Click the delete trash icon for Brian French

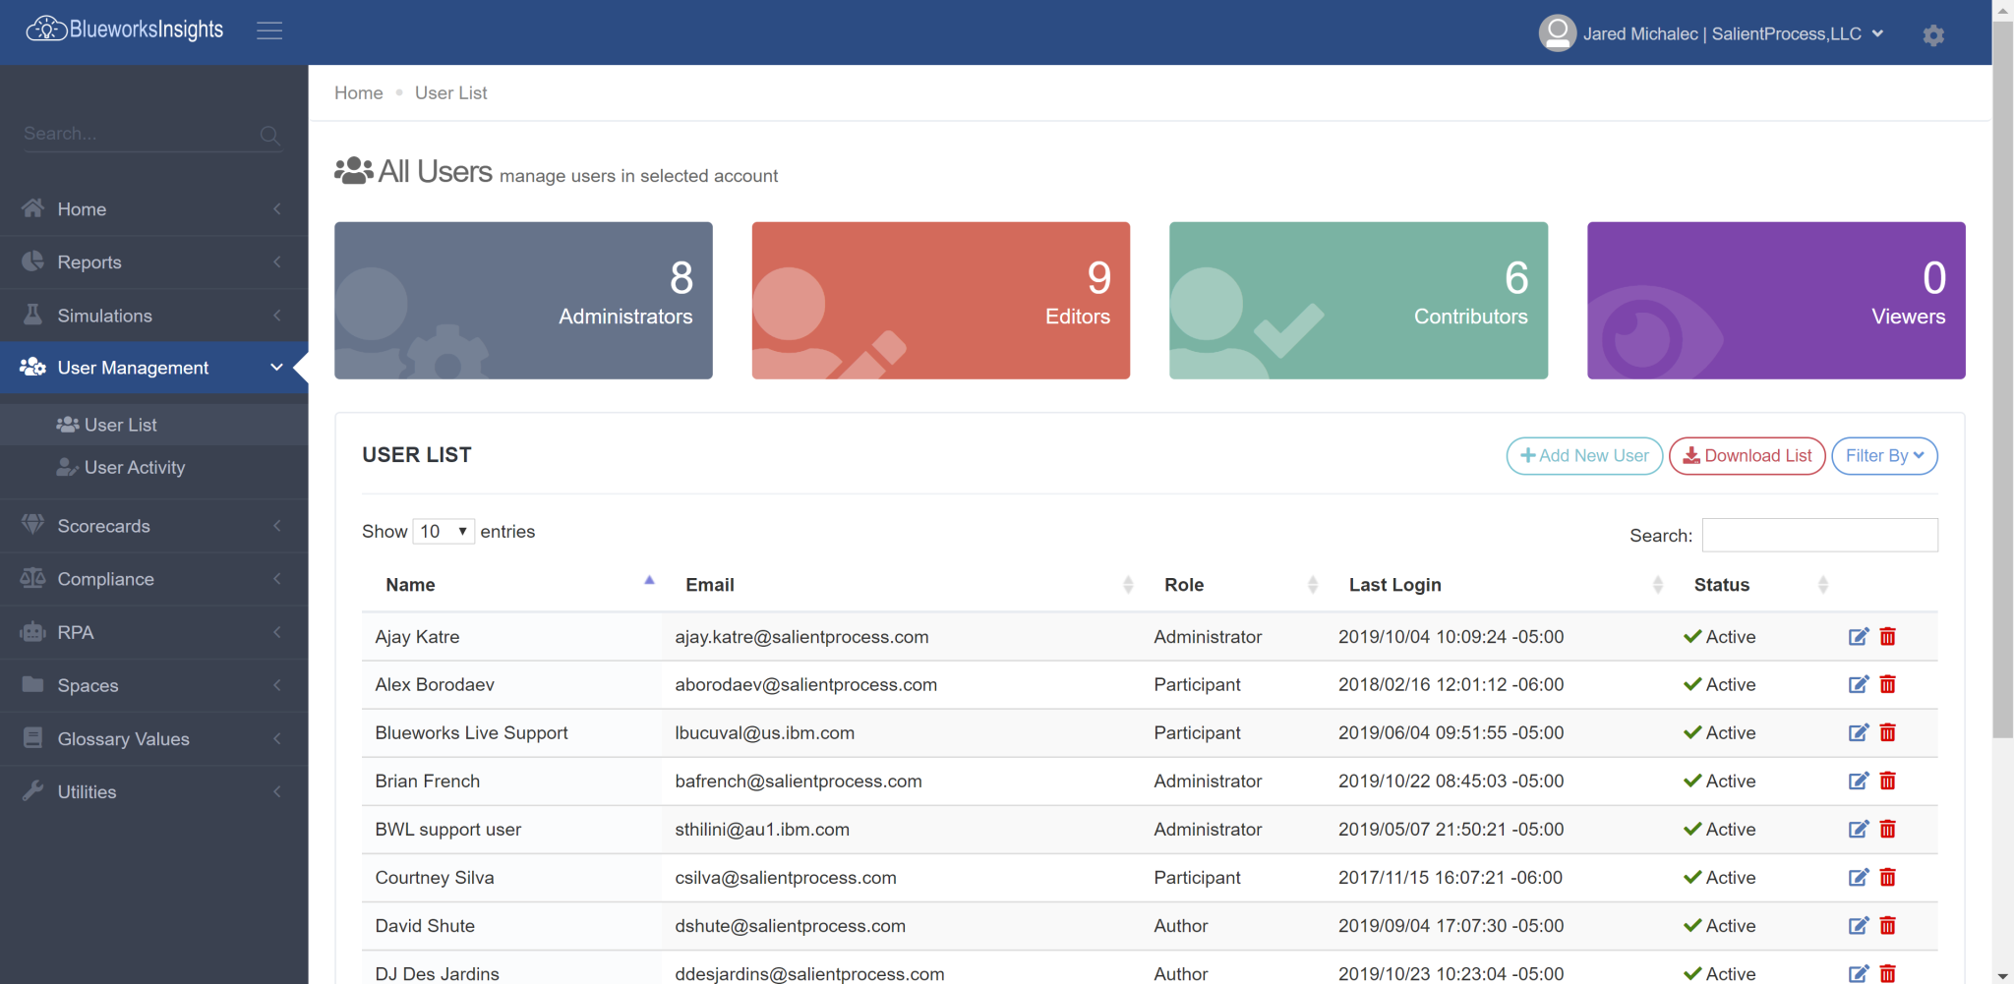pos(1888,781)
